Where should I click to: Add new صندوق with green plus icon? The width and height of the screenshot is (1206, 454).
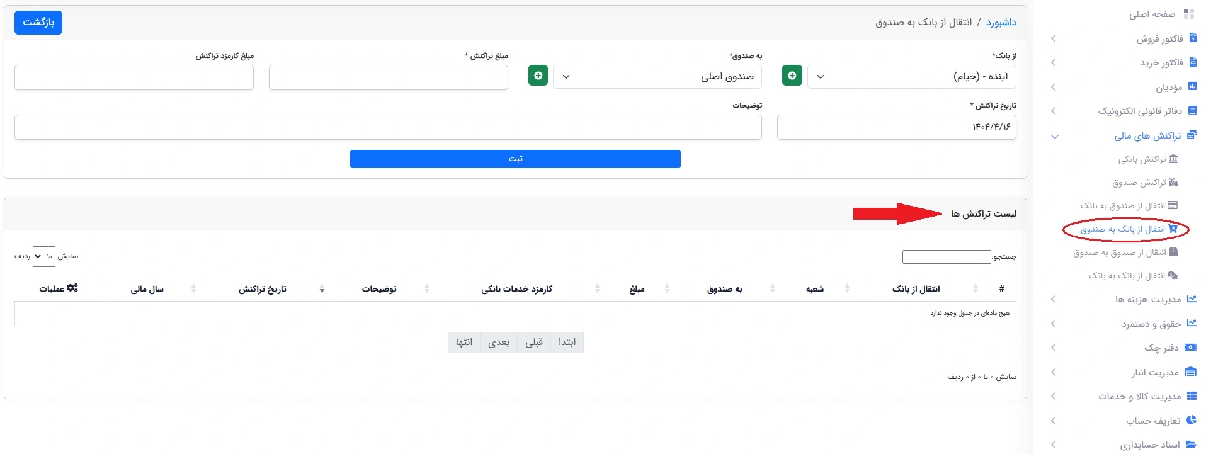pyautogui.click(x=538, y=76)
